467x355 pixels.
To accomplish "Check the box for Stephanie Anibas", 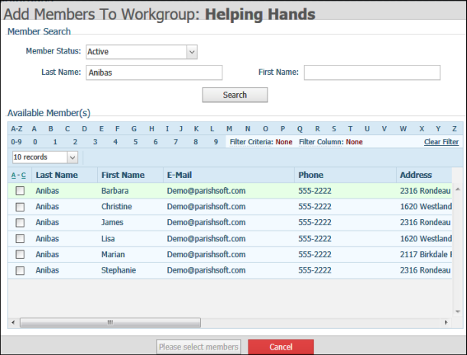I will [x=20, y=270].
